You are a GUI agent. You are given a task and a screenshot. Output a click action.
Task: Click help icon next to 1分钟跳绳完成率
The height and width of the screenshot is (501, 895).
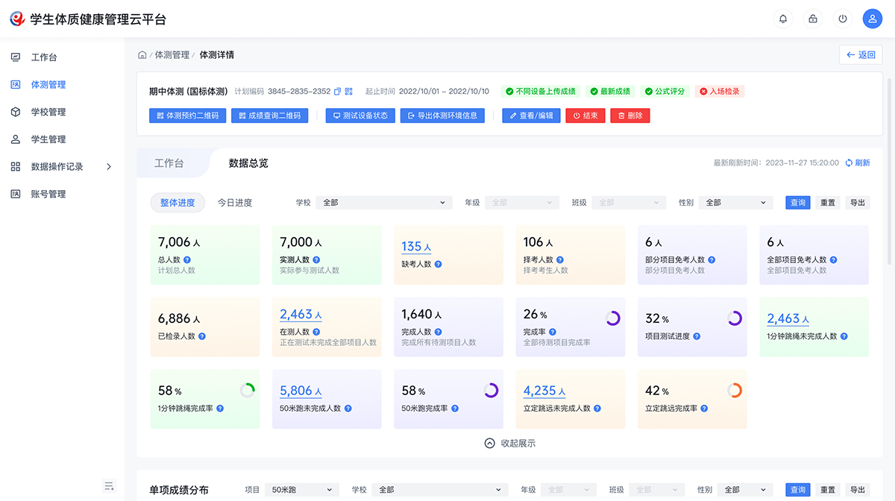pyautogui.click(x=220, y=409)
